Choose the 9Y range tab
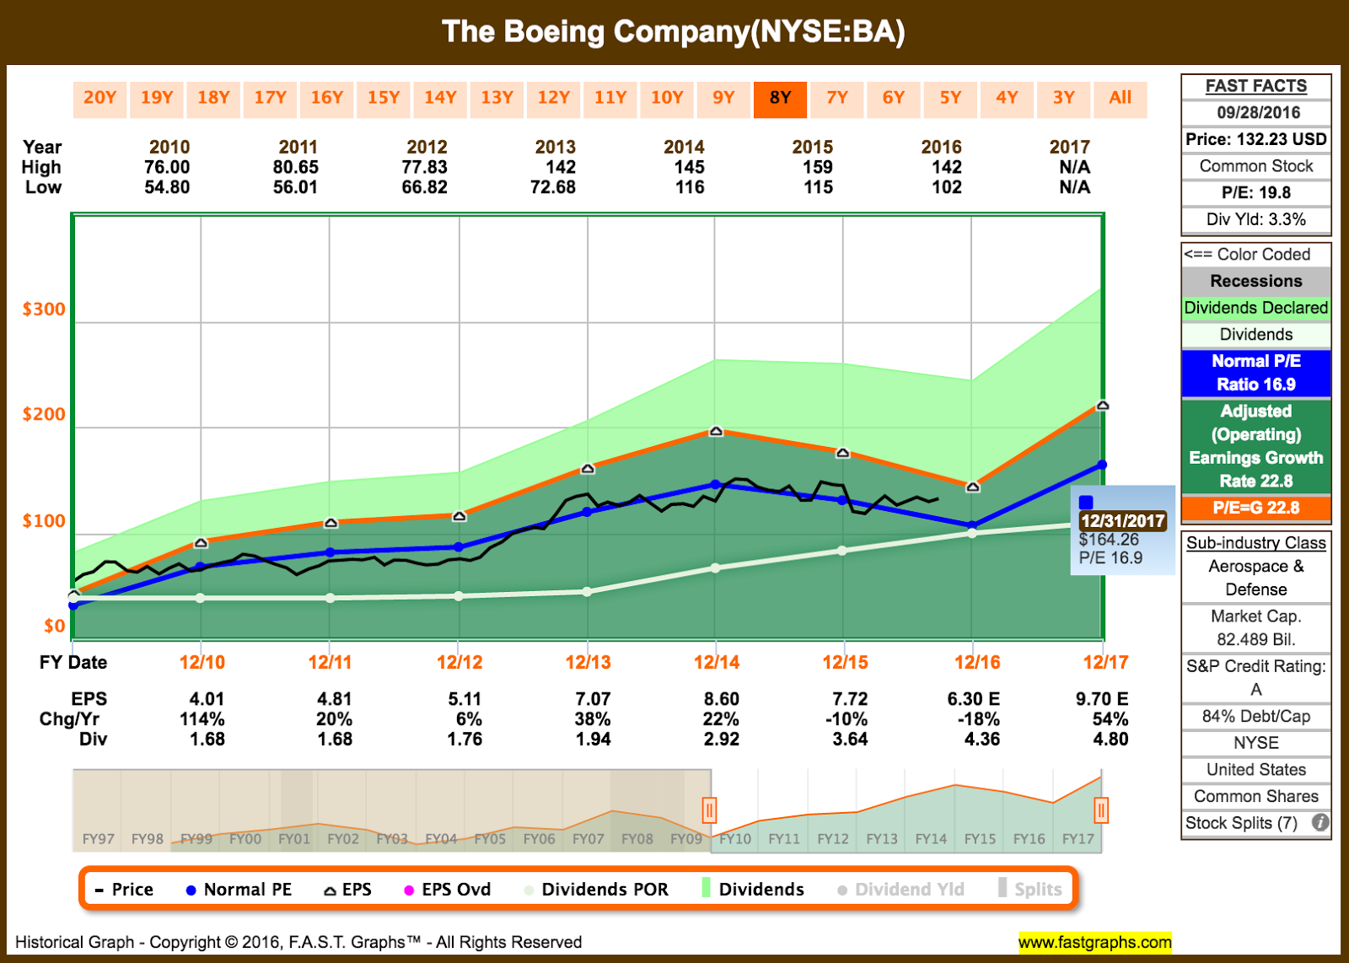 pyautogui.click(x=723, y=100)
